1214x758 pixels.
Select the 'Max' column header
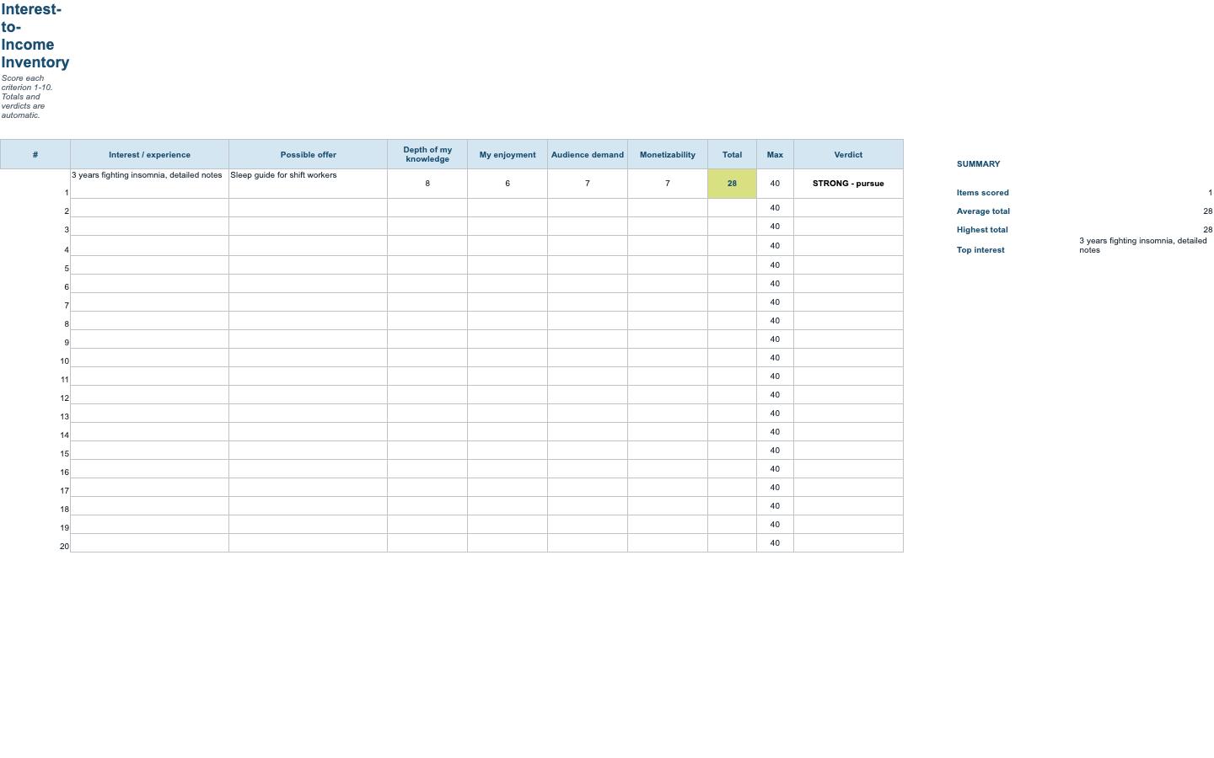point(775,154)
